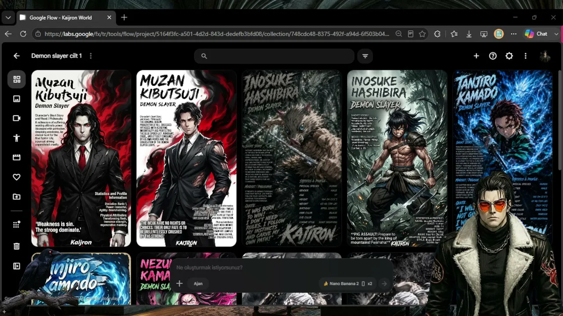Show videos only via the camera icon
This screenshot has height=316, width=563.
tap(17, 118)
